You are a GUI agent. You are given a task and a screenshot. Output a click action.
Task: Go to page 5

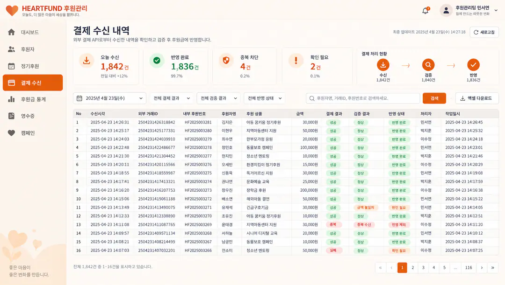[445, 268]
